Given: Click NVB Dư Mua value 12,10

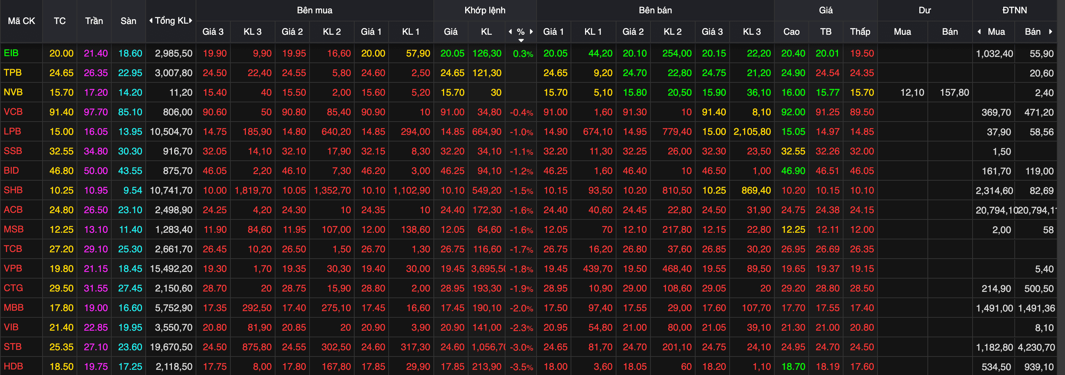Looking at the screenshot, I should click(912, 92).
